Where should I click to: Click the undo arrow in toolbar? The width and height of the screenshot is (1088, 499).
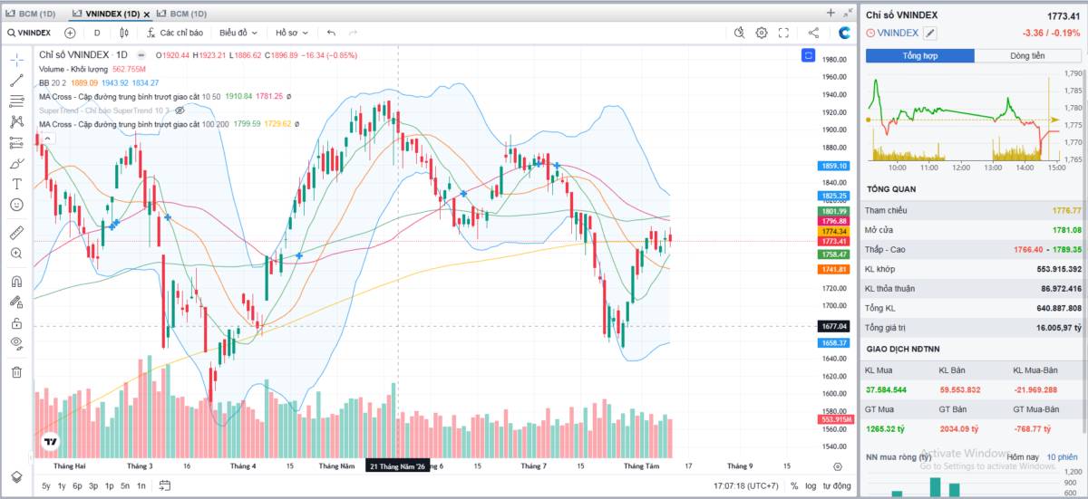coord(331,33)
